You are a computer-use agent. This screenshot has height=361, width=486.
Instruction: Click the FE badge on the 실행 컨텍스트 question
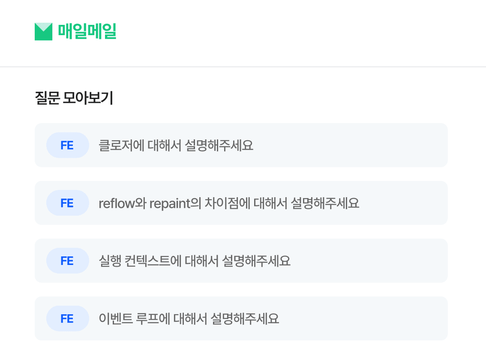tap(67, 261)
